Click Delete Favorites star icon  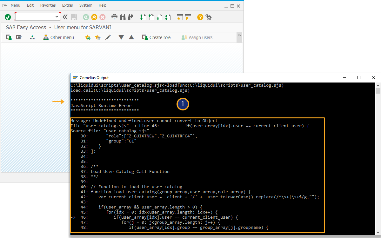(x=98, y=37)
